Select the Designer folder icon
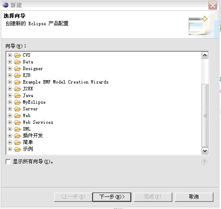The image size is (221, 209). [x=18, y=69]
